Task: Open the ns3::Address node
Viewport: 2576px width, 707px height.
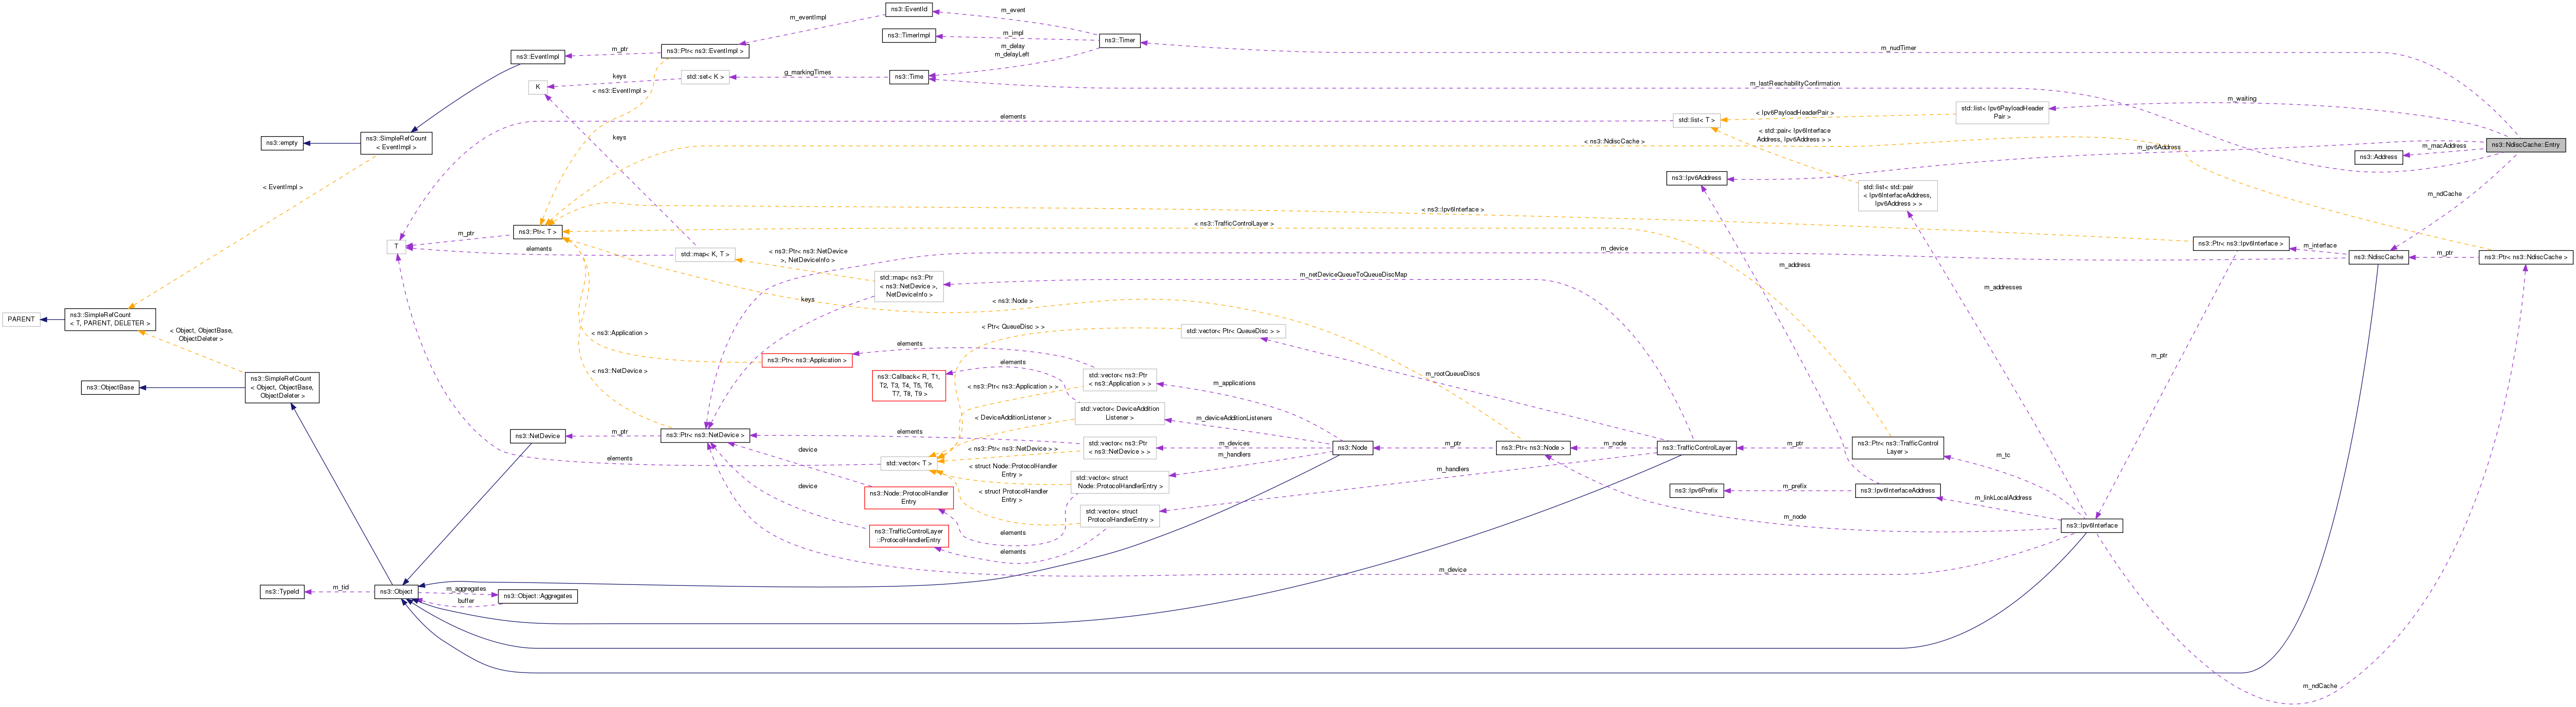Action: pyautogui.click(x=2378, y=157)
